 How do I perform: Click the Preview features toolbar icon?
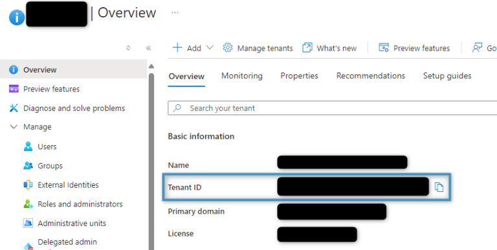click(x=384, y=47)
